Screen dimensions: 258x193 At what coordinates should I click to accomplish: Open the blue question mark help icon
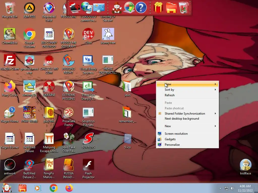tap(141, 8)
